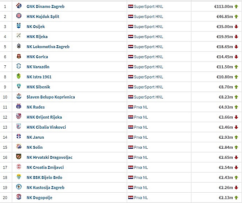Click the NK Istra 1961 crest icon
The width and height of the screenshot is (242, 203).
pyautogui.click(x=19, y=76)
